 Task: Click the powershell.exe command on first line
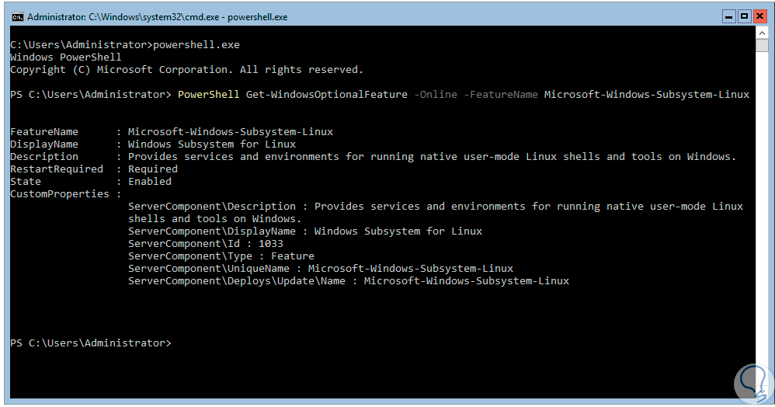[196, 44]
